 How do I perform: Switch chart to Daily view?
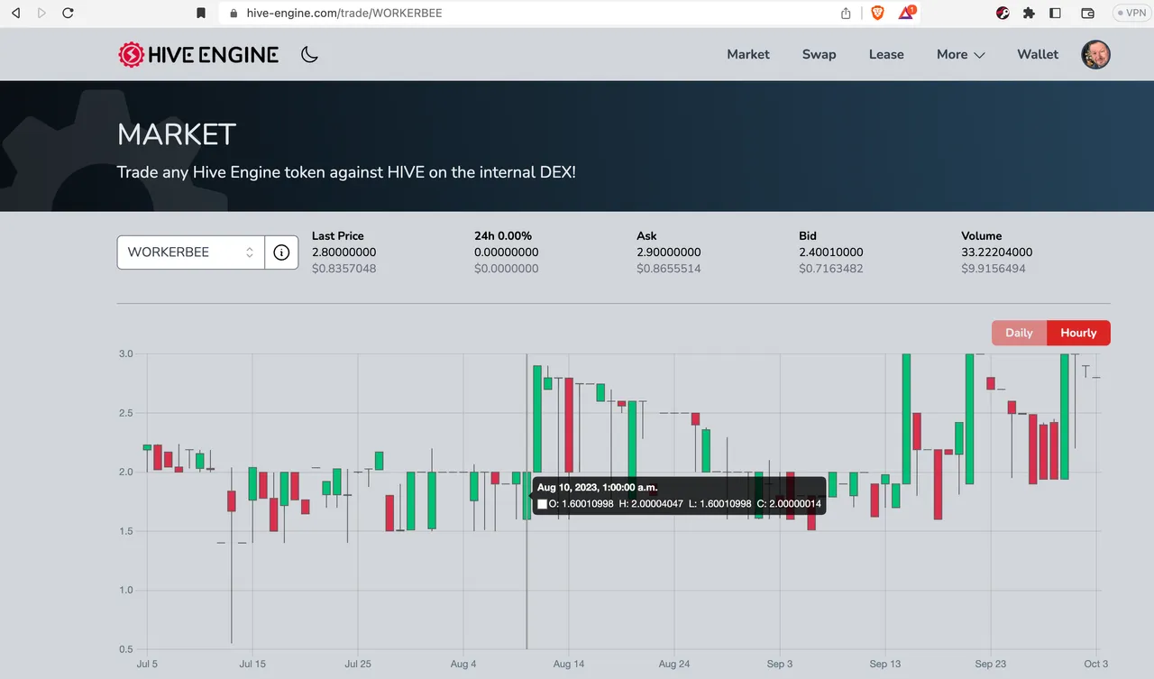[1019, 333]
